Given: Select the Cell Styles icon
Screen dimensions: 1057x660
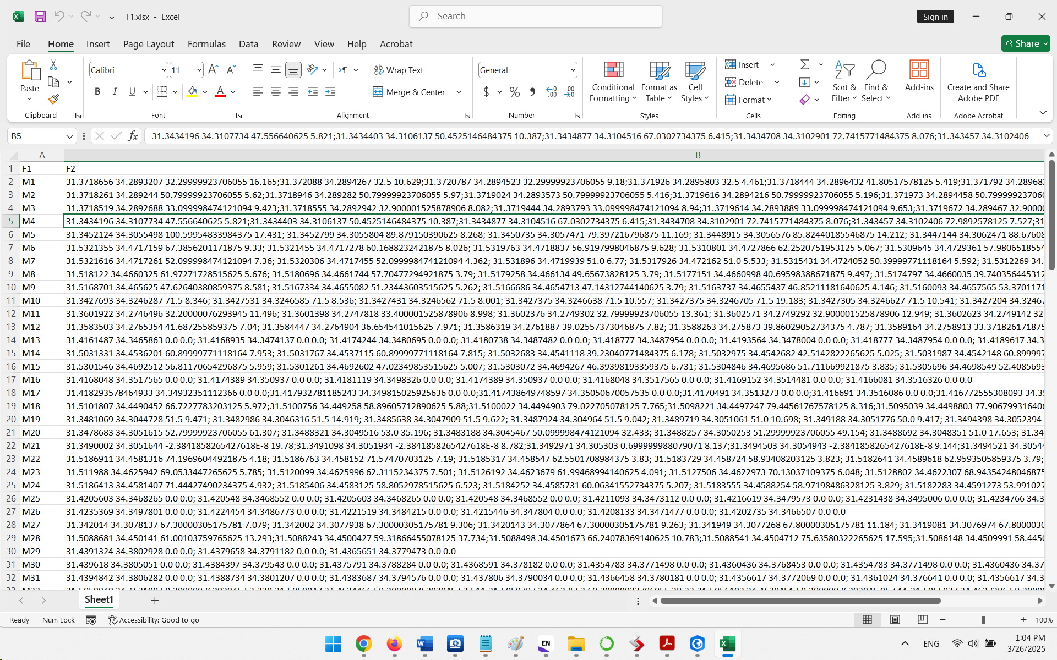Looking at the screenshot, I should click(695, 80).
